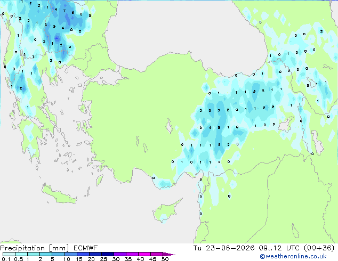Select the "30" legend value label
Viewport: 338px width, 261px height.
point(116,259)
